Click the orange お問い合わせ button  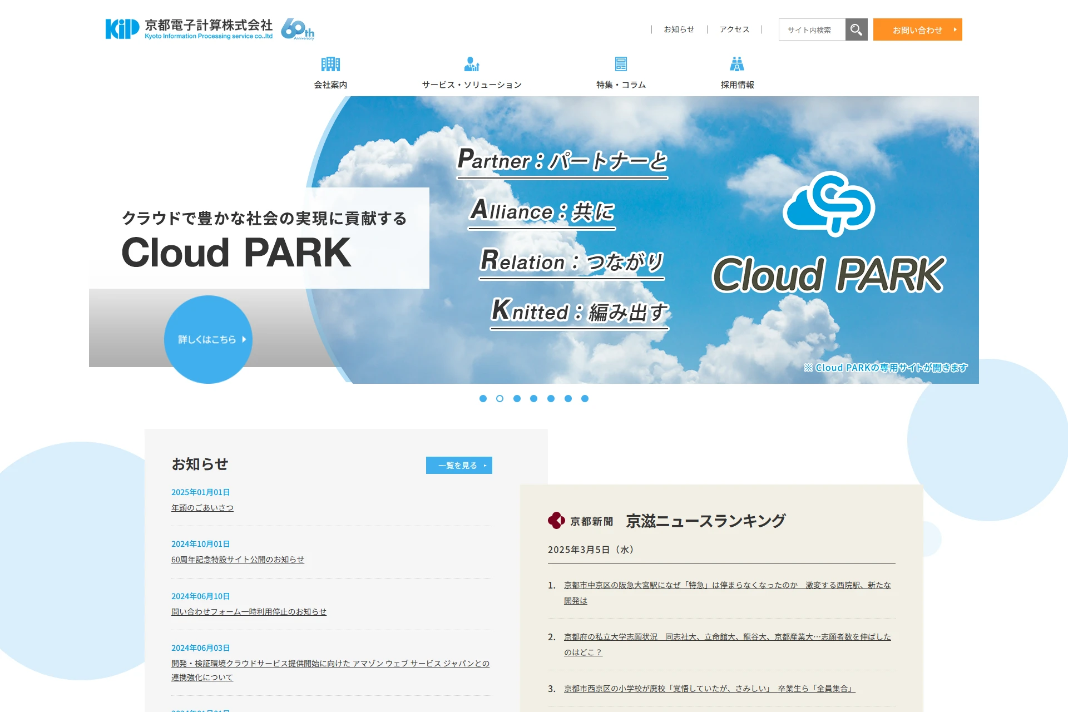pos(917,29)
